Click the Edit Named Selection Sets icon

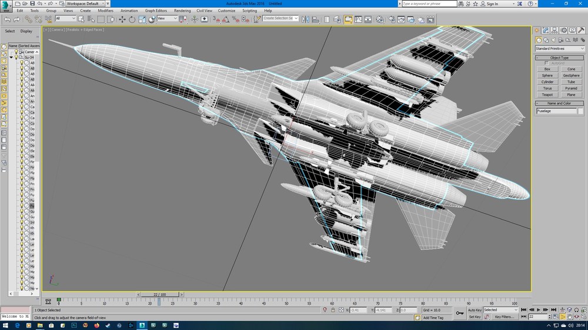click(x=257, y=19)
